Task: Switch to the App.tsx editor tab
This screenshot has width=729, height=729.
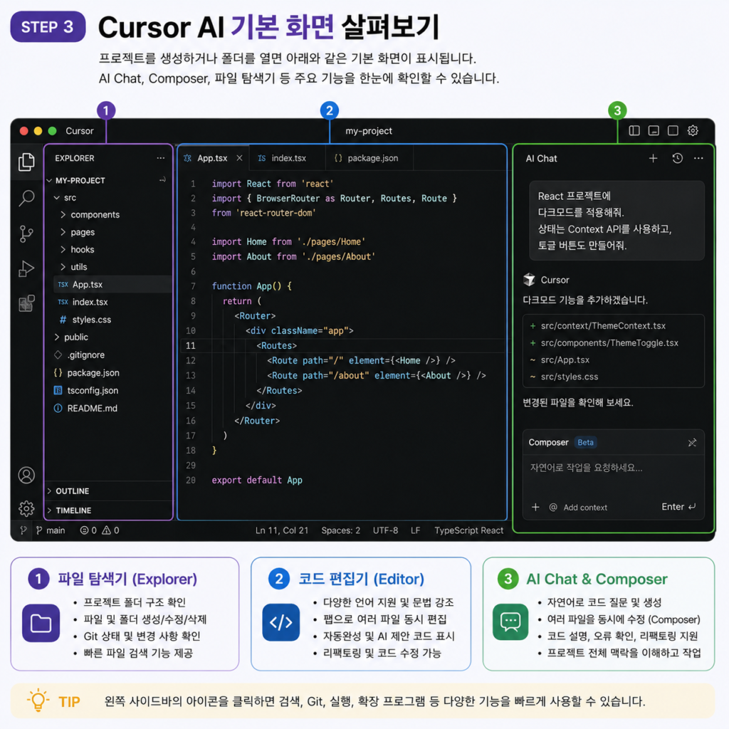Action: (x=212, y=158)
